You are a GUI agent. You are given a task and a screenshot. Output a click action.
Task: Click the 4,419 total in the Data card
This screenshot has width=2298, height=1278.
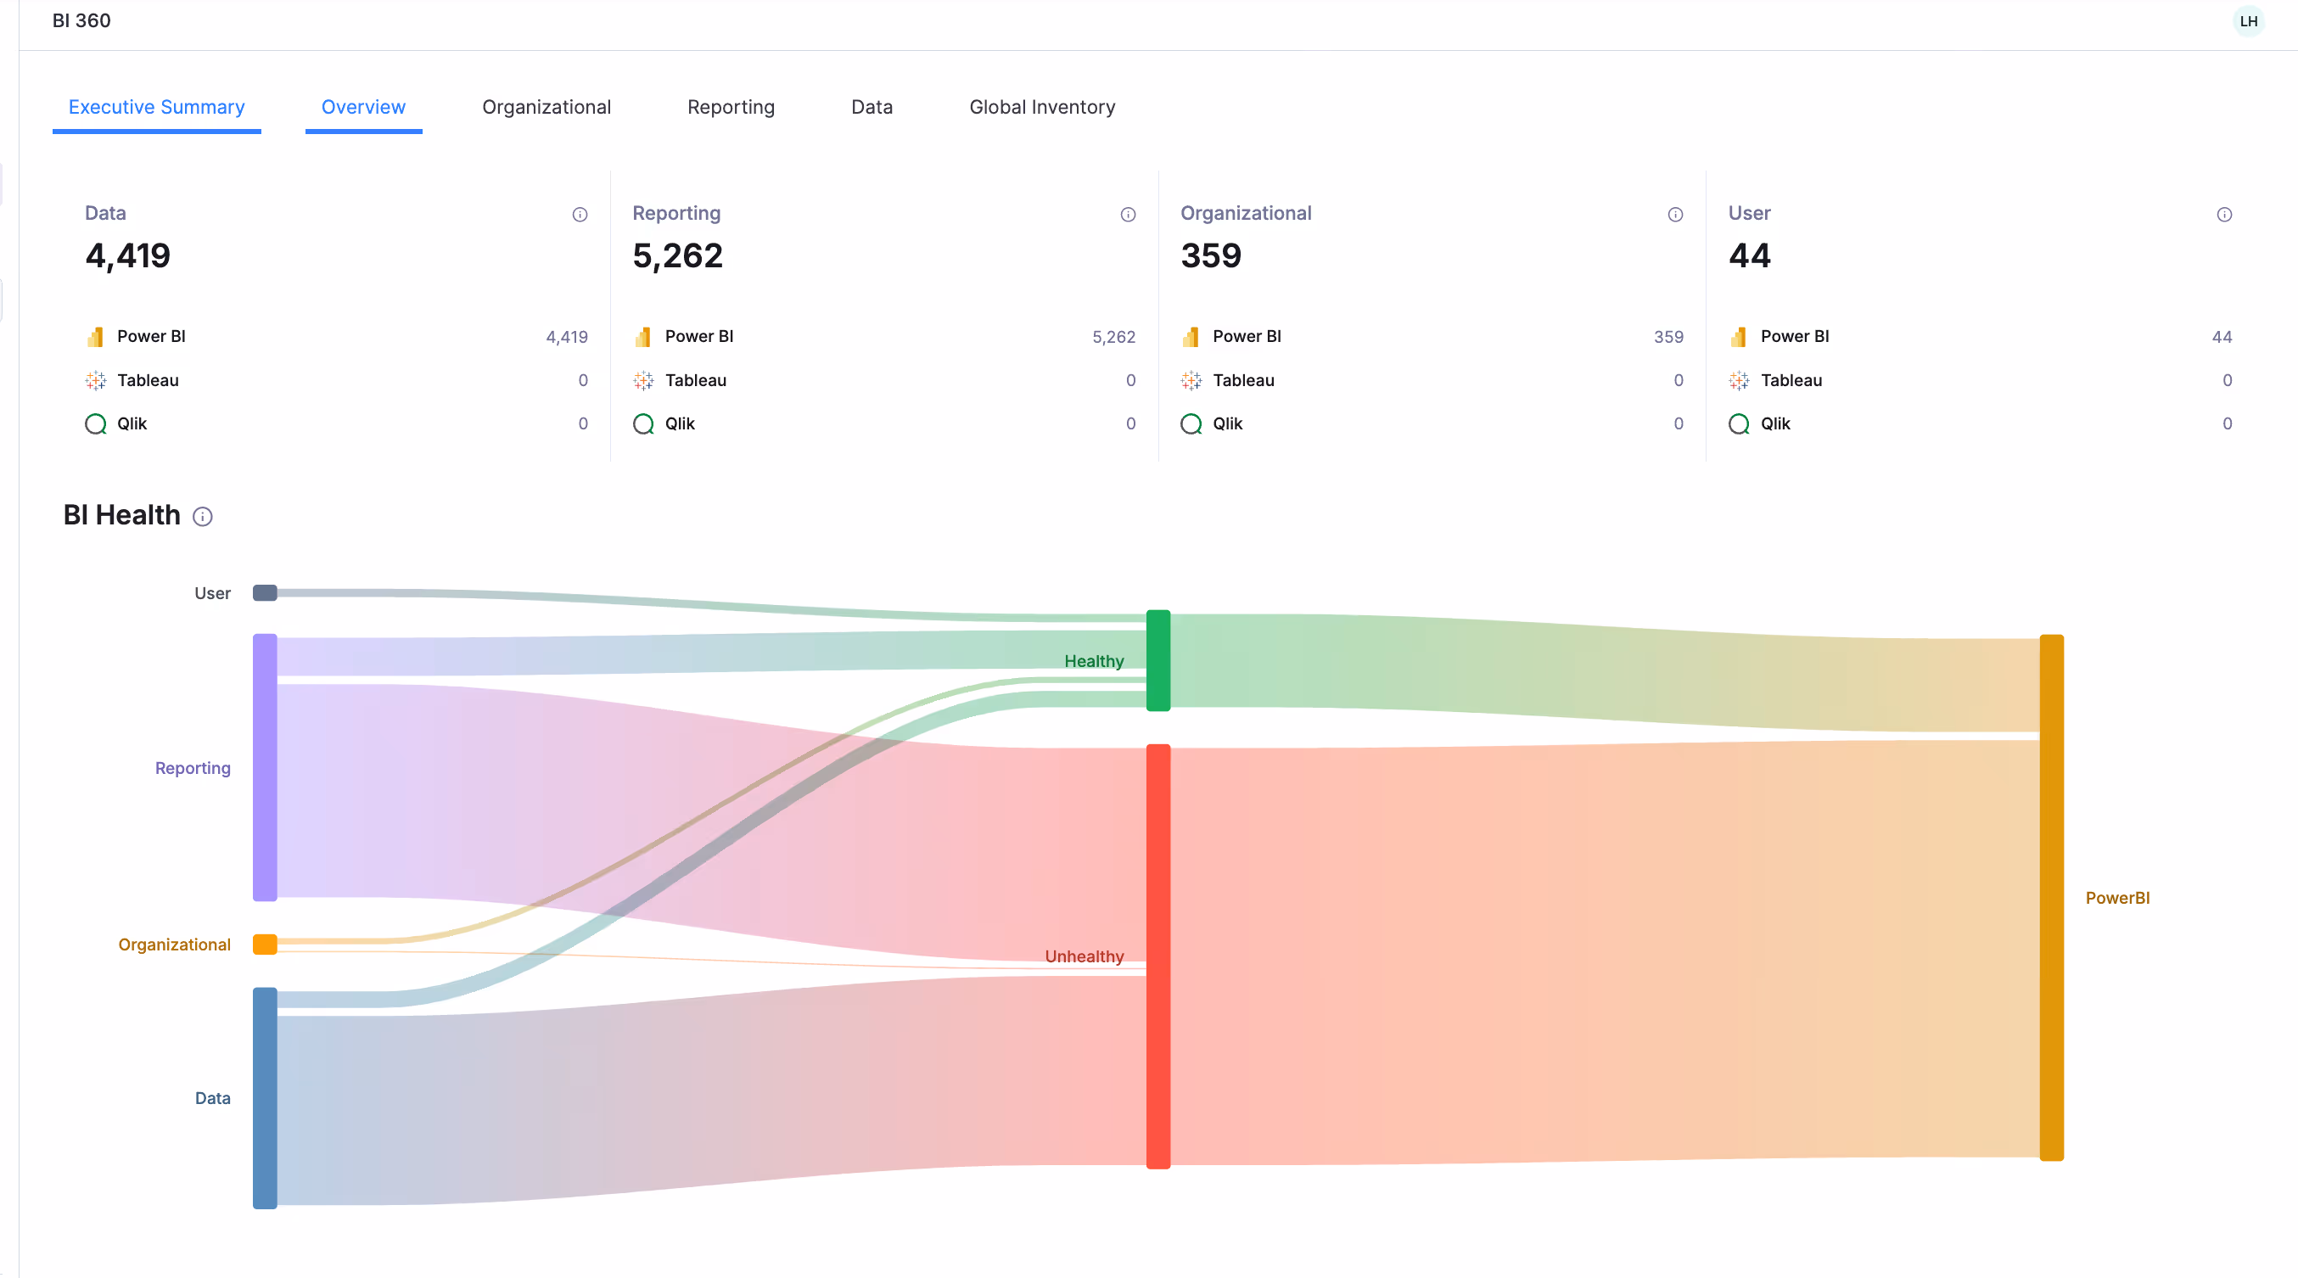127,256
